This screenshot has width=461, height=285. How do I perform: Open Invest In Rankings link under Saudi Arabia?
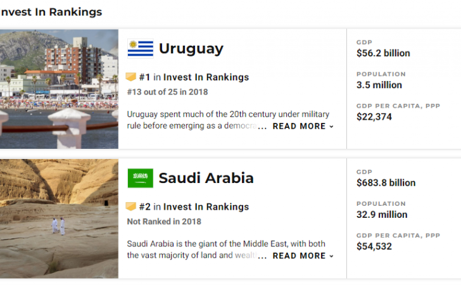coord(206,206)
